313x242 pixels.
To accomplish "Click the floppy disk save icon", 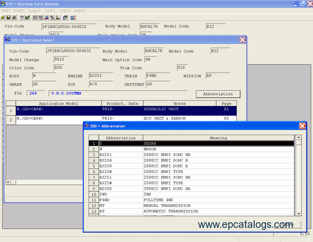I will [x=8, y=17].
